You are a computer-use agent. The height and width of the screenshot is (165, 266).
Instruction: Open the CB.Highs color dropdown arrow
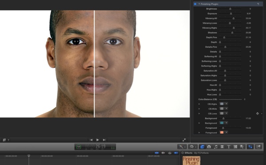(226, 104)
